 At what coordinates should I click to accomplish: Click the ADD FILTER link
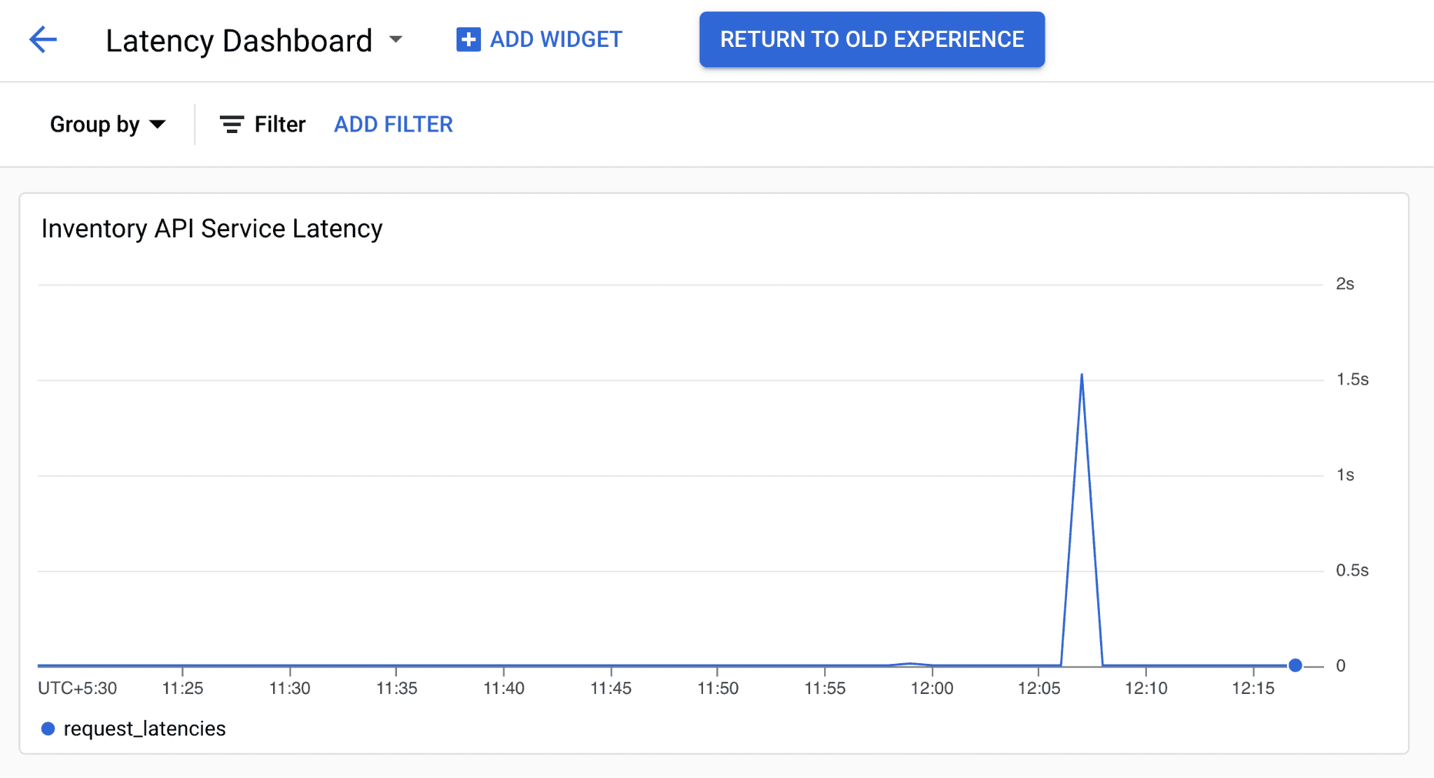click(394, 125)
